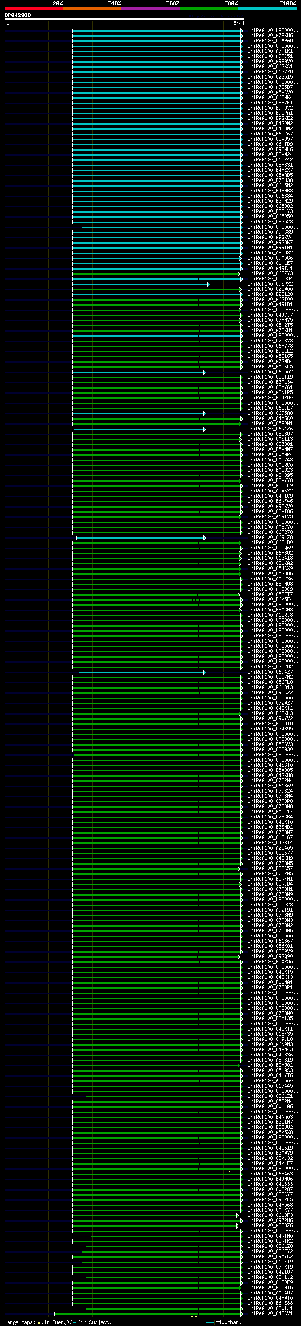
Task: Click the end position label 544
Action: 237,23
